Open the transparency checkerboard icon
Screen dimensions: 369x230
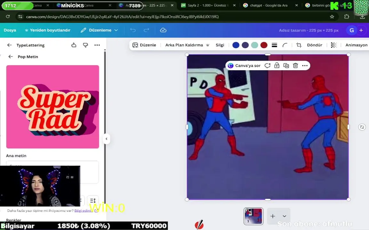(x=334, y=45)
